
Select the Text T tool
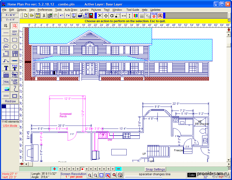tap(6, 68)
